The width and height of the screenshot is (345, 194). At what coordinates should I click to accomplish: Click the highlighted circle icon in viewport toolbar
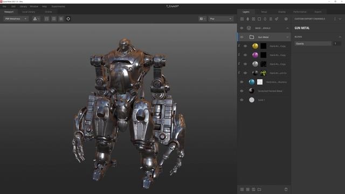pos(68,19)
